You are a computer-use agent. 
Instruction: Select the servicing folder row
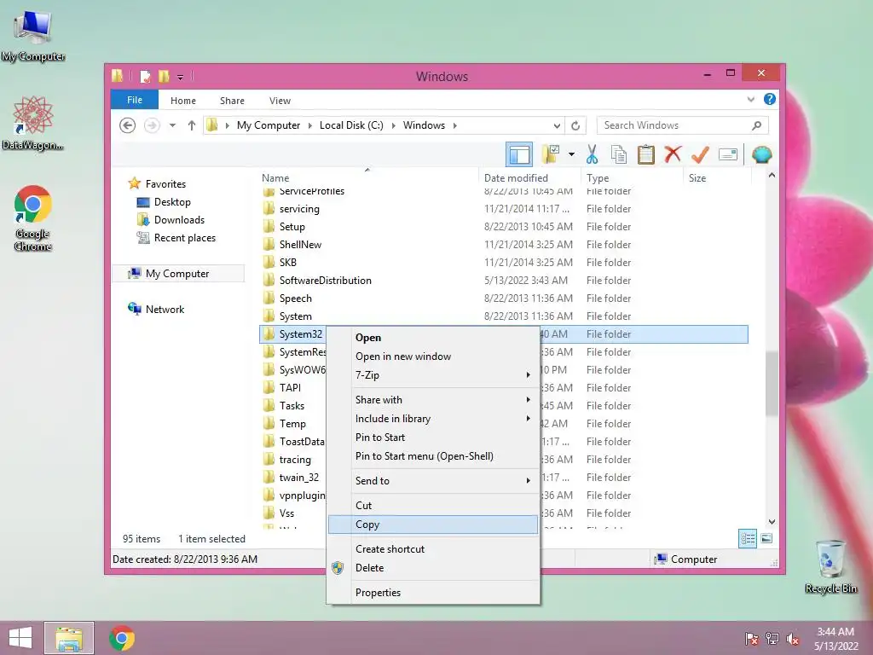pyautogui.click(x=504, y=209)
